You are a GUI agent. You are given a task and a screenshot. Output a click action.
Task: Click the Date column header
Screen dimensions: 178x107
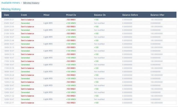pos(6,15)
